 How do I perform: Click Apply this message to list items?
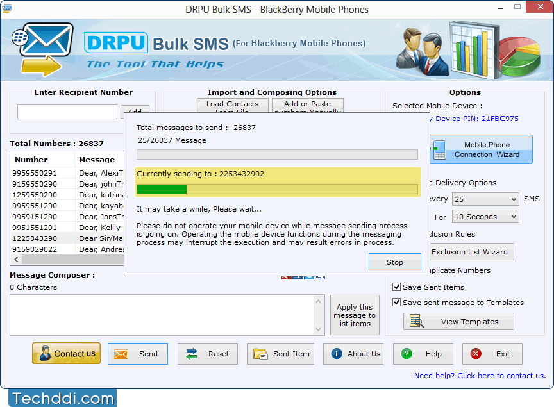[355, 315]
